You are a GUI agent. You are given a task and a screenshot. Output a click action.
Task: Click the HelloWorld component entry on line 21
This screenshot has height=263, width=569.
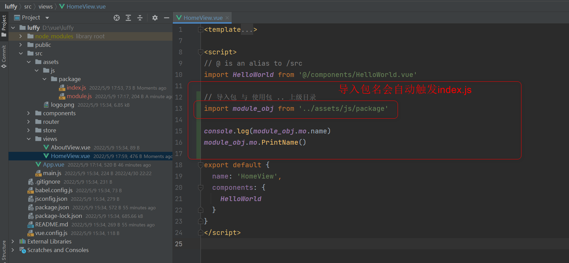[241, 199]
